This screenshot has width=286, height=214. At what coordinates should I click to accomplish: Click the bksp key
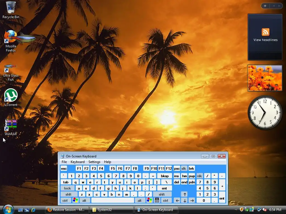point(165,176)
